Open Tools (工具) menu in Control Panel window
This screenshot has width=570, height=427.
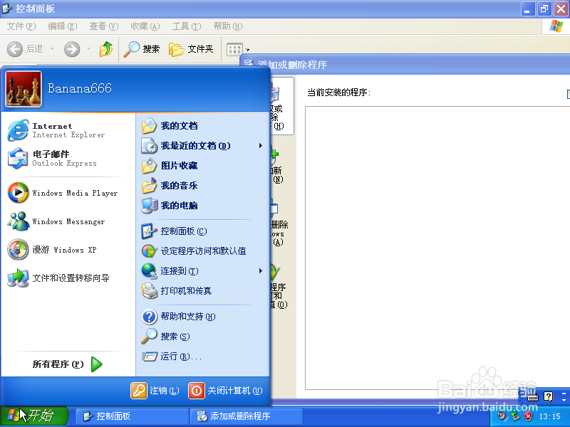pos(187,26)
